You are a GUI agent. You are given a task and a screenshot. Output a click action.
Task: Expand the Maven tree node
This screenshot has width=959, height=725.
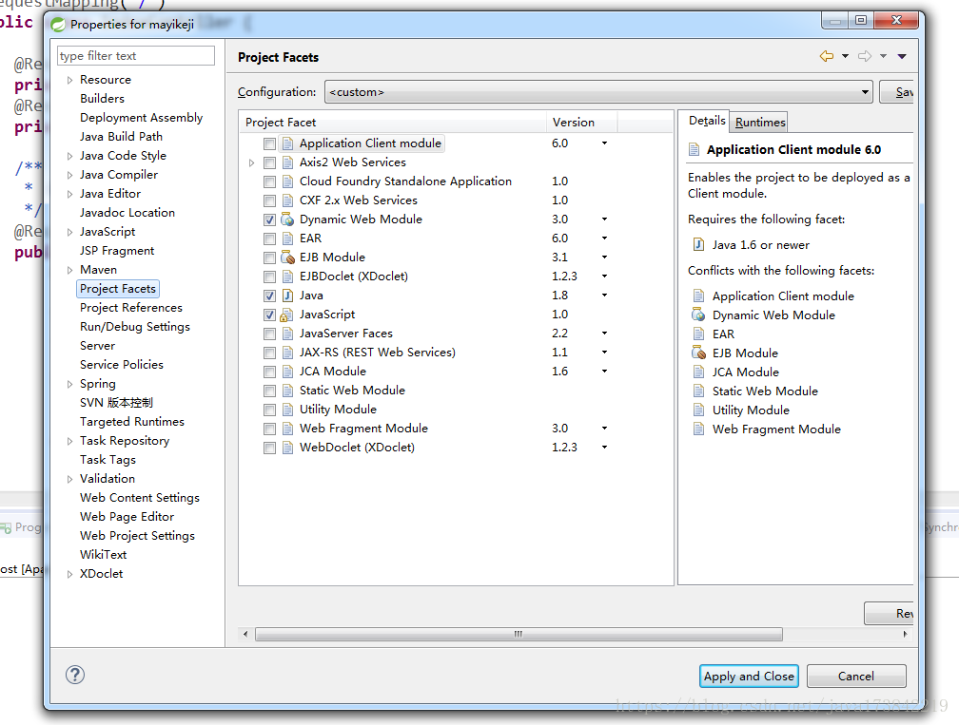tap(69, 270)
